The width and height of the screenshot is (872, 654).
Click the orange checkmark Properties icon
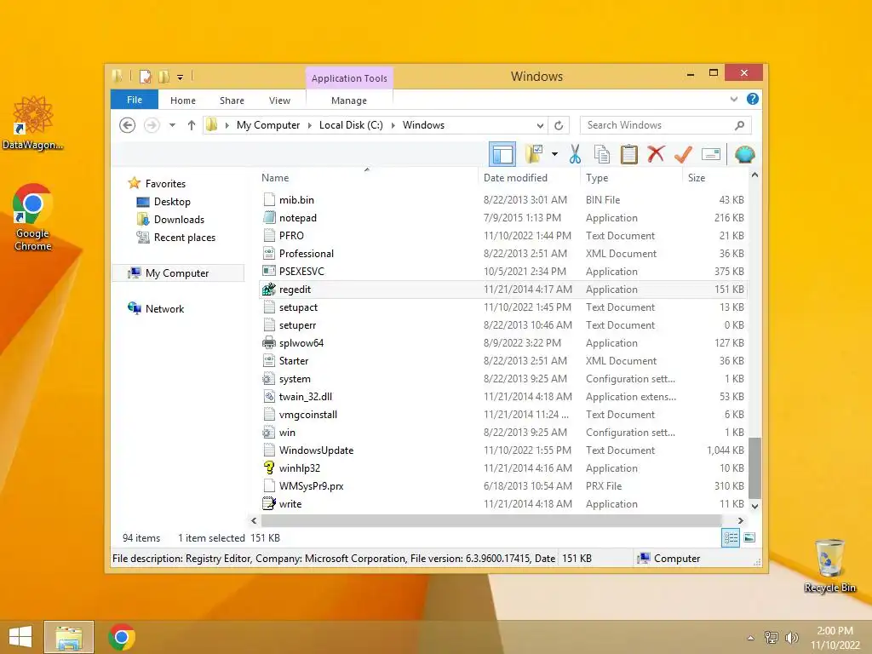[x=684, y=154]
